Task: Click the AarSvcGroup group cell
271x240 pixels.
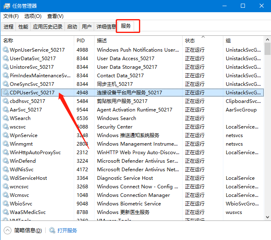Action: coord(241,110)
